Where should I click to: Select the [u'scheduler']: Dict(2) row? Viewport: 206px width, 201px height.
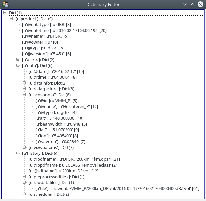pyautogui.click(x=49, y=194)
